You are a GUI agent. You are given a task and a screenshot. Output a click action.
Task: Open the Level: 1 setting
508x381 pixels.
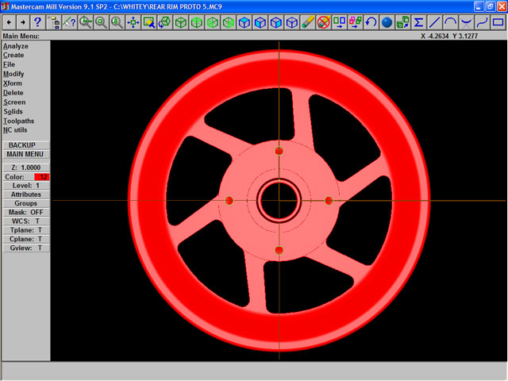pyautogui.click(x=25, y=185)
